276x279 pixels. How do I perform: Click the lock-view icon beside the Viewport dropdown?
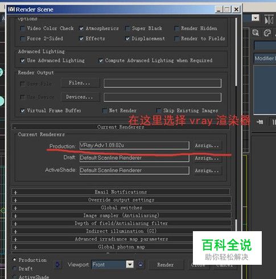[141, 264]
